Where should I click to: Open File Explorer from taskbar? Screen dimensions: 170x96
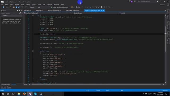pyautogui.click(x=19, y=94)
